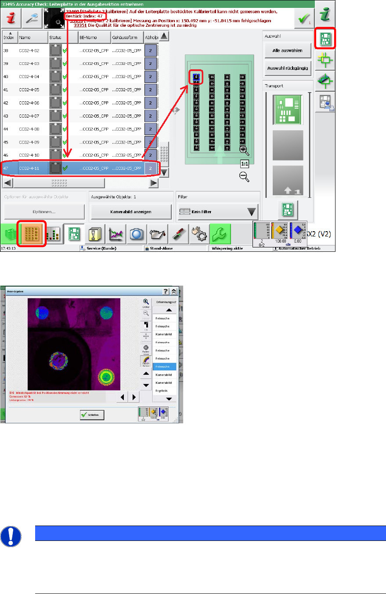The image size is (386, 594).
Task: Open help question mark in Vision dialog
Action: [166, 291]
